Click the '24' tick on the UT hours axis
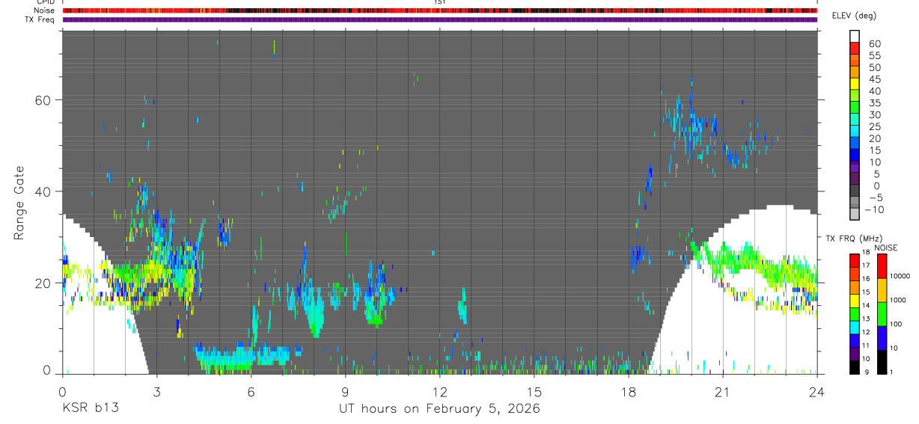The width and height of the screenshot is (919, 424). point(817,391)
